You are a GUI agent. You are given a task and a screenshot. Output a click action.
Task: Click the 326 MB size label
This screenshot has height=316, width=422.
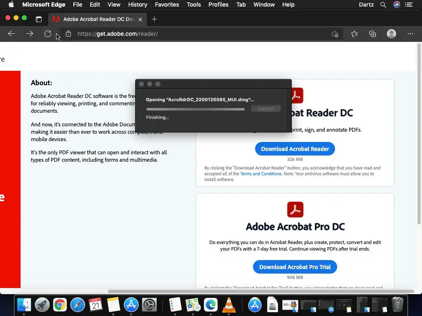[295, 159]
